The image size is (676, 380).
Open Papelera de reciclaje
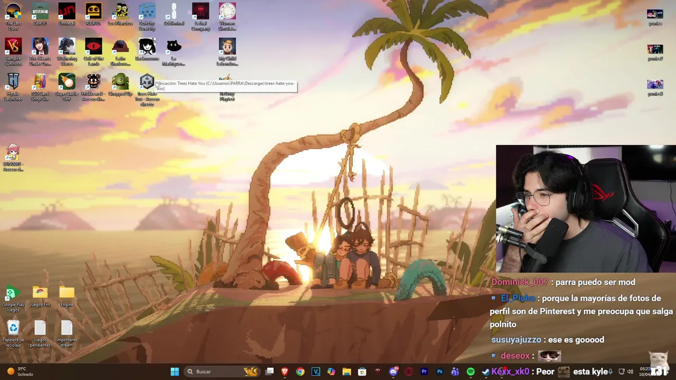click(13, 334)
